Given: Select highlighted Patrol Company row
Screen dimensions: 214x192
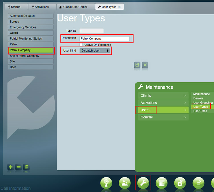Looking at the screenshot, I should [31, 50].
